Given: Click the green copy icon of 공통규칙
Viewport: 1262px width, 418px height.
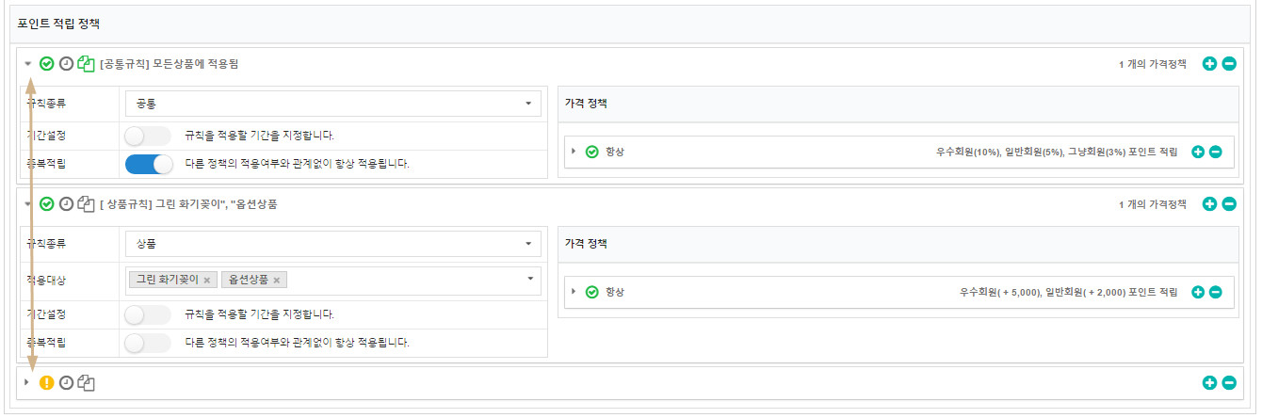Looking at the screenshot, I should [x=86, y=64].
